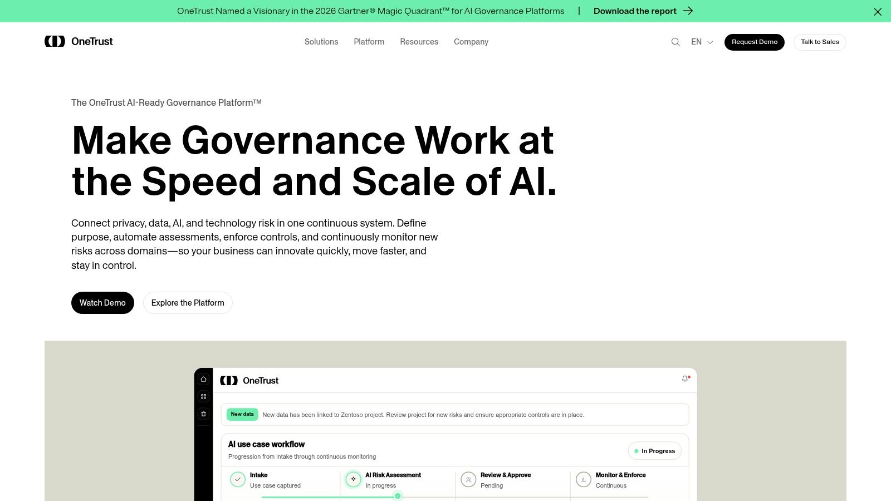
Task: Click the Intake checkmark step icon
Action: tap(238, 479)
